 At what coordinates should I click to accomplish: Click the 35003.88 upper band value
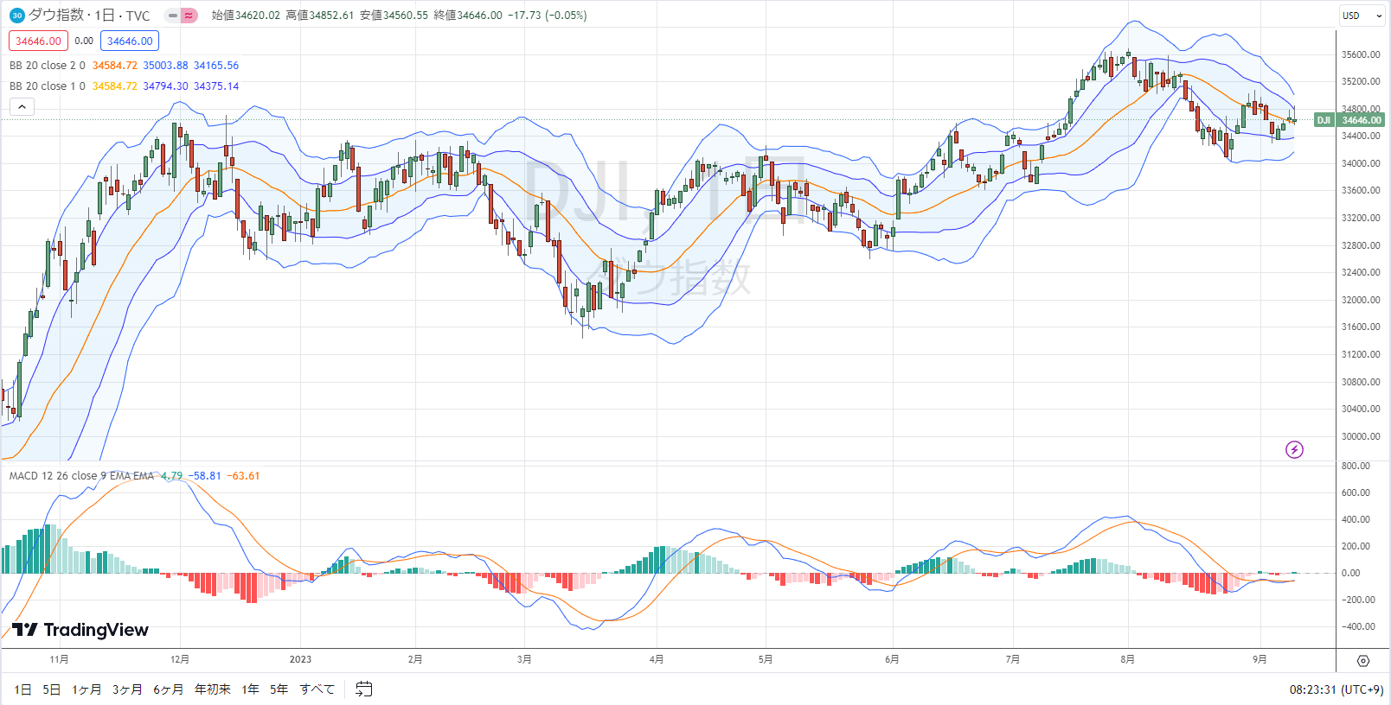tap(165, 66)
